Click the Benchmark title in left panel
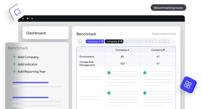This screenshot has width=203, height=109. click(18, 48)
